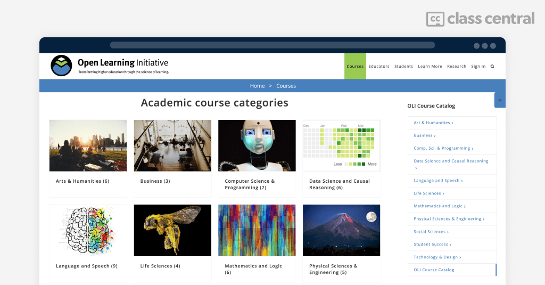545x285 pixels.
Task: Click the Business (3) category title
Action: (x=155, y=181)
